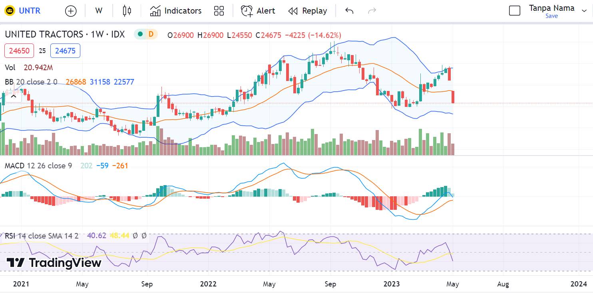The image size is (593, 296).
Task: Click the Aug label on the time axis
Action: (x=503, y=284)
